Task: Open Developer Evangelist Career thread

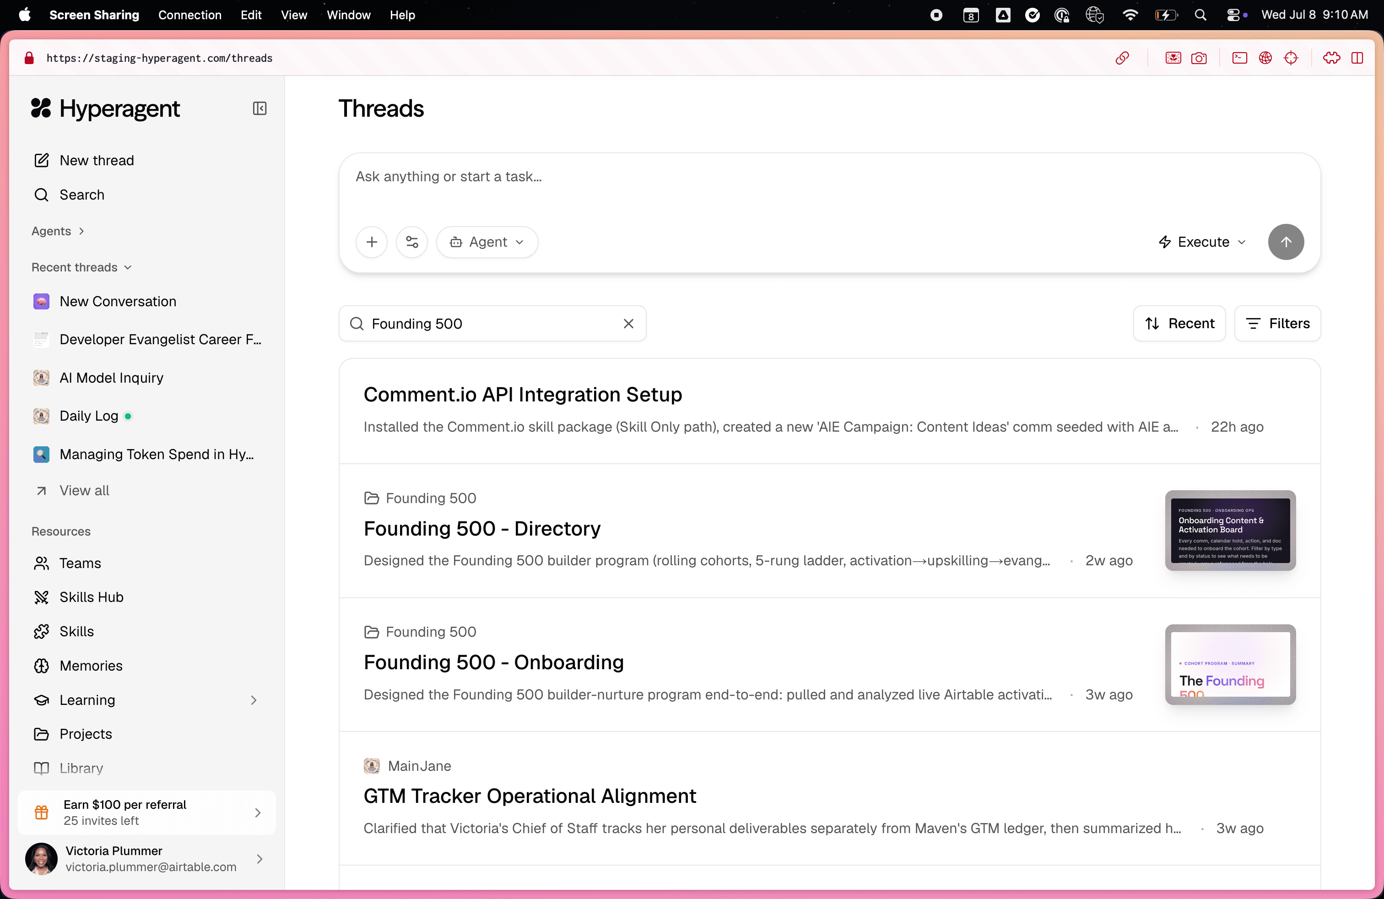Action: point(146,339)
